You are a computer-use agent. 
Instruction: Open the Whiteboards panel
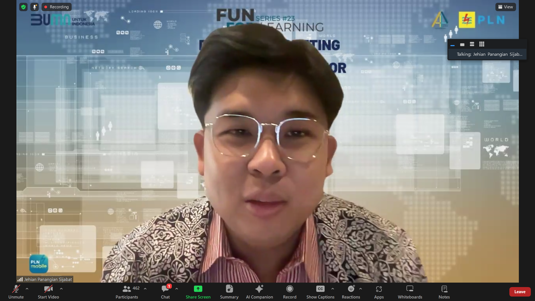tap(410, 292)
